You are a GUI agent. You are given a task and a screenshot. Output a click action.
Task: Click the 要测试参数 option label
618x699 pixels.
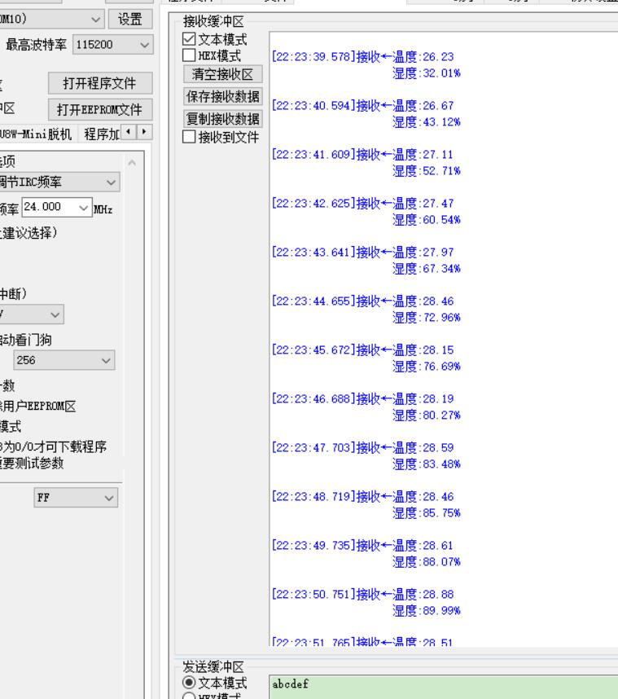(x=32, y=464)
